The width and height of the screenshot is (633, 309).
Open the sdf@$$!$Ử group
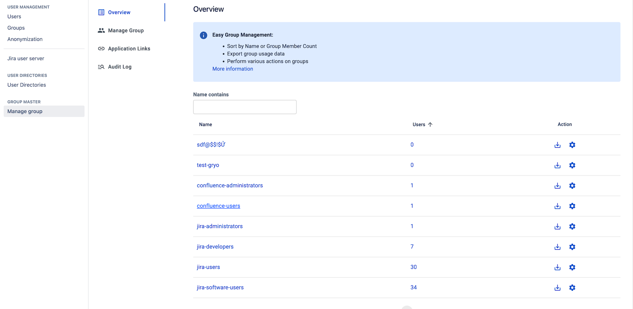(x=211, y=145)
